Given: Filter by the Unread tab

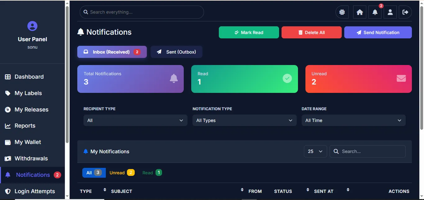Looking at the screenshot, I should [122, 173].
